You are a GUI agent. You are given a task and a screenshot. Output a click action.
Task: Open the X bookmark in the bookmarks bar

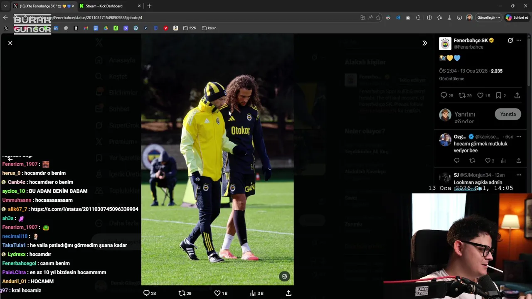pyautogui.click(x=6, y=28)
